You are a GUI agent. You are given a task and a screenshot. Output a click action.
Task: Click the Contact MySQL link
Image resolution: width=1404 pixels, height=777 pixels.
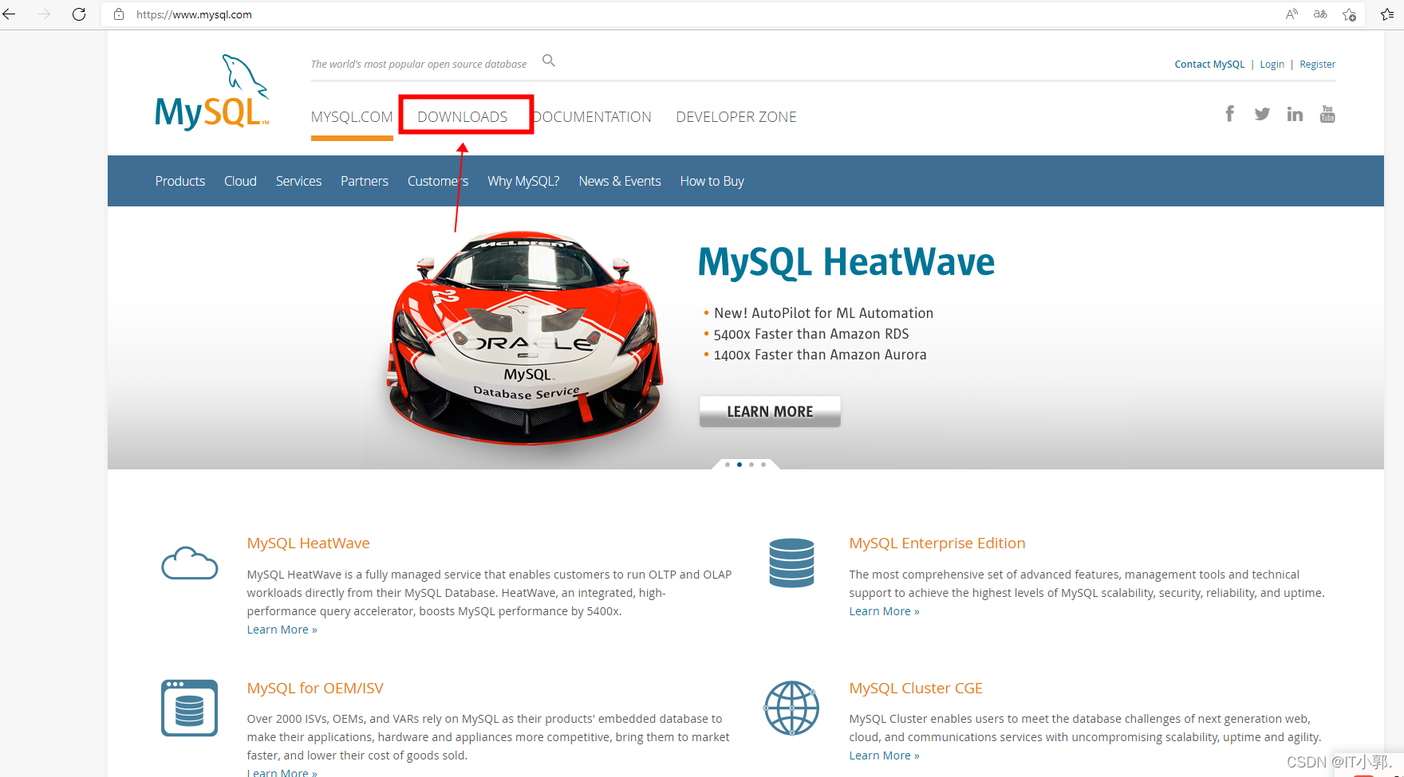(x=1209, y=65)
